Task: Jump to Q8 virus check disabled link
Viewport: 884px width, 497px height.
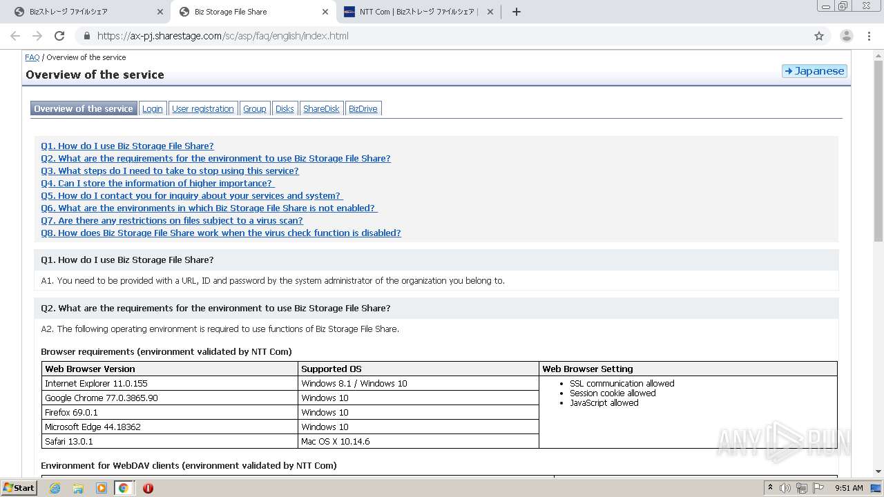Action: (x=221, y=233)
